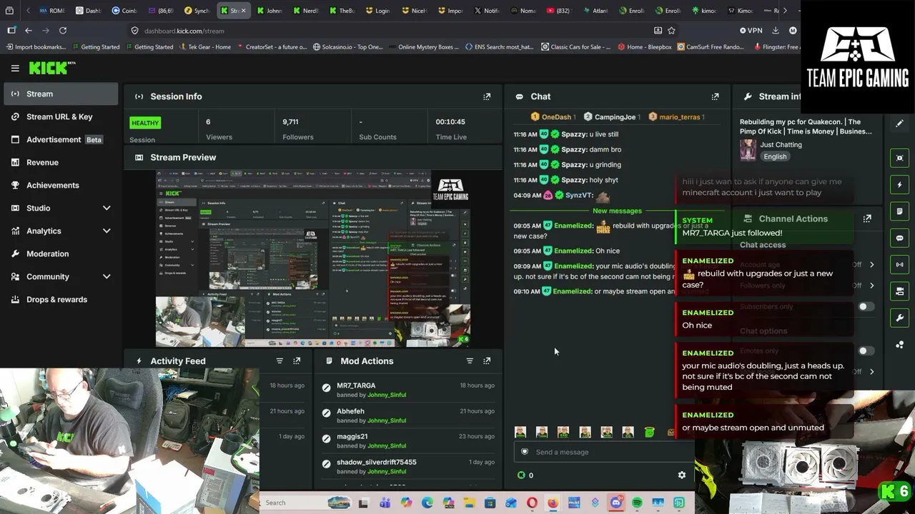The width and height of the screenshot is (915, 514).
Task: Open chat settings gear icon
Action: point(681,475)
